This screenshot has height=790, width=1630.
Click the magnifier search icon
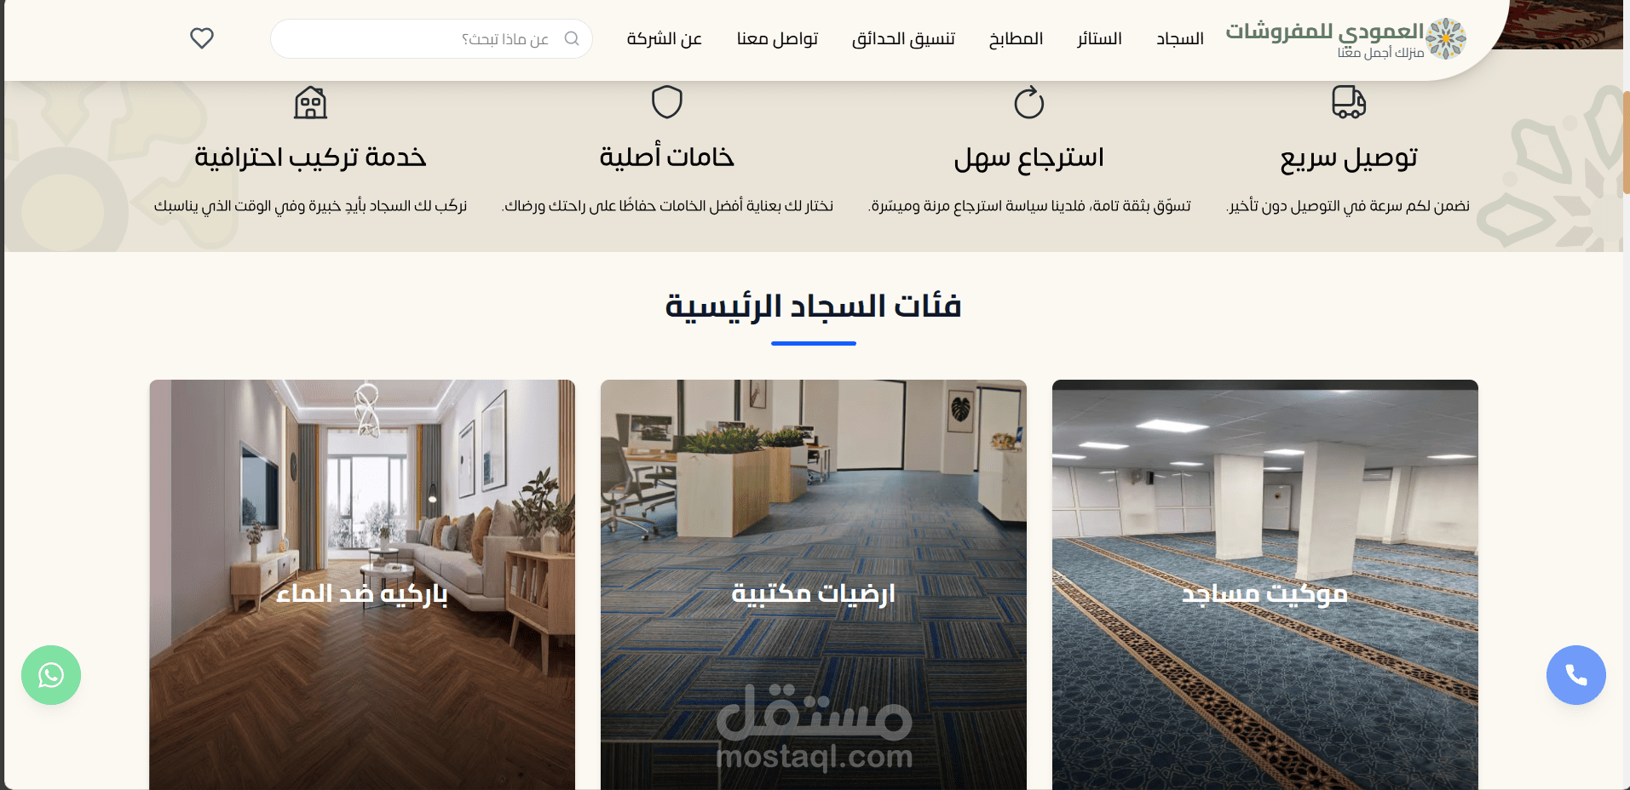(572, 38)
